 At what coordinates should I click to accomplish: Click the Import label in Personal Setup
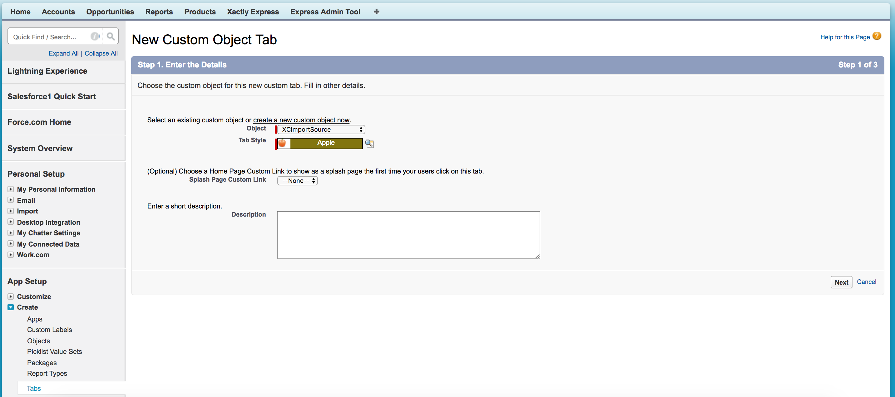(x=27, y=211)
